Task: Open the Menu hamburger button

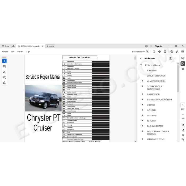Action: tap(6, 46)
